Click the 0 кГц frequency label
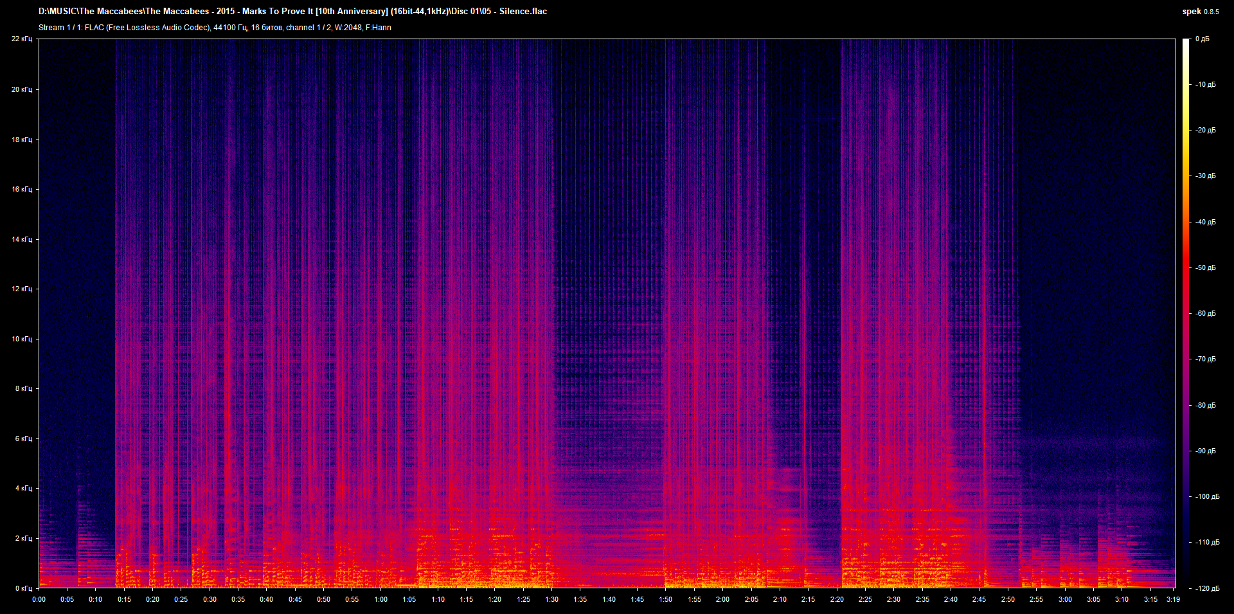Screen dimensions: 1234x614 23,588
